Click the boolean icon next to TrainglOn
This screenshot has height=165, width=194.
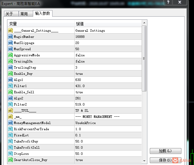pos(10,61)
